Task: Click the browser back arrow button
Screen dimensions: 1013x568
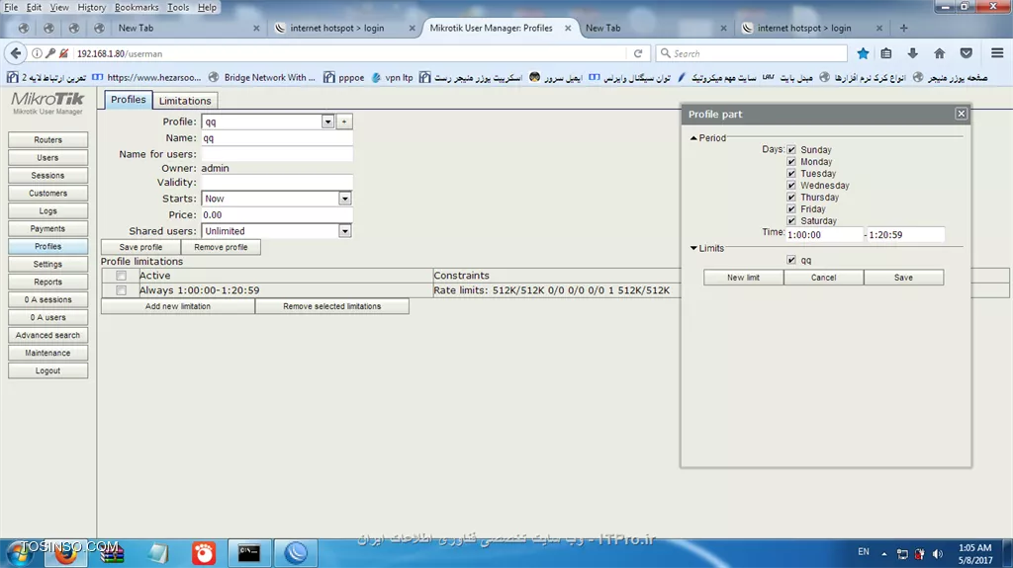Action: [16, 53]
